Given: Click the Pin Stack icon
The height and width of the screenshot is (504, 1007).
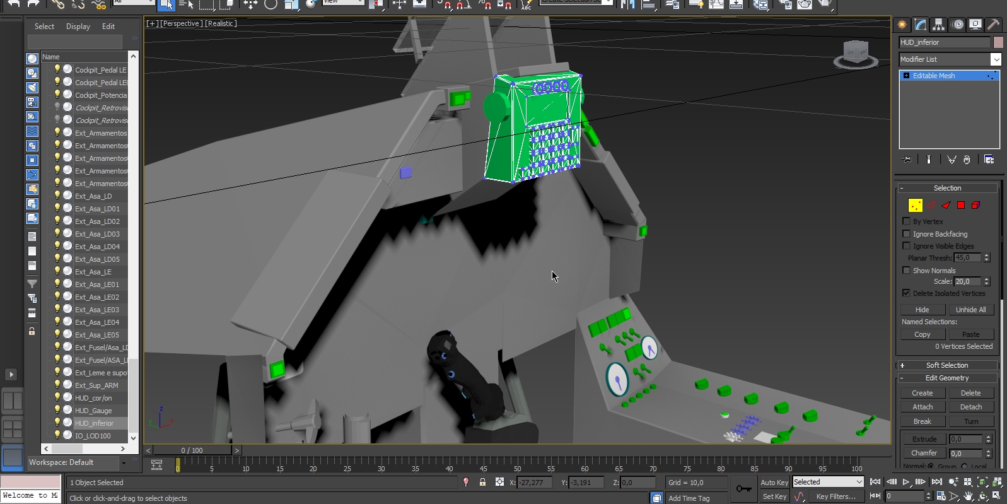Looking at the screenshot, I should (x=907, y=160).
